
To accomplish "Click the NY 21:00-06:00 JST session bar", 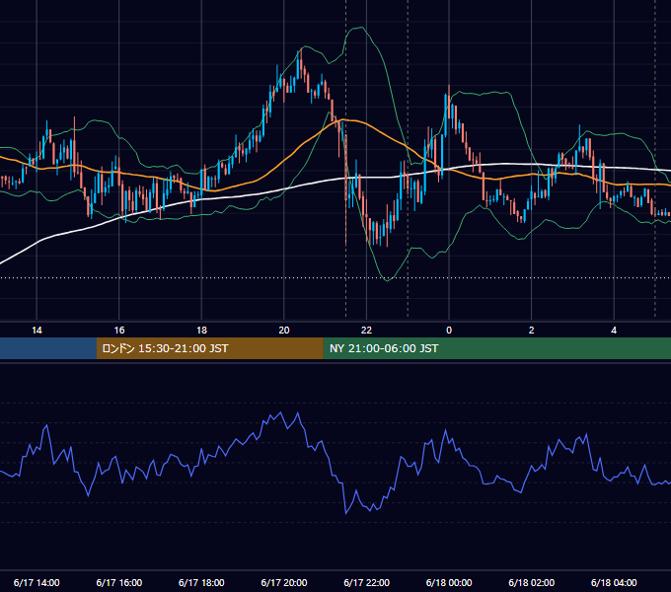I will coord(496,348).
